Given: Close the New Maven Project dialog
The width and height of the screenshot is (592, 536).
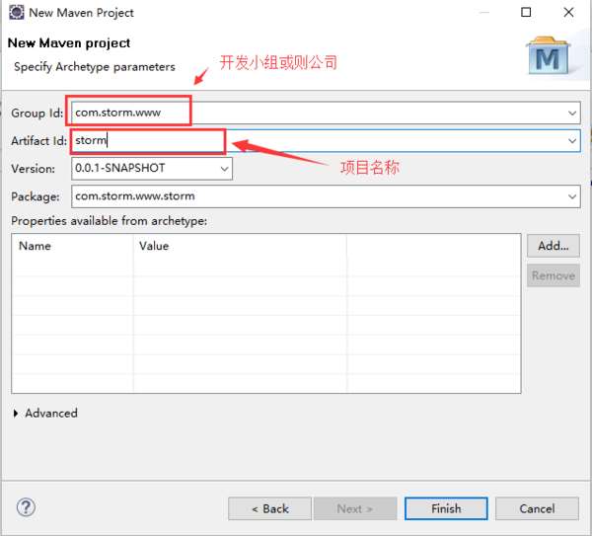Looking at the screenshot, I should tap(568, 13).
